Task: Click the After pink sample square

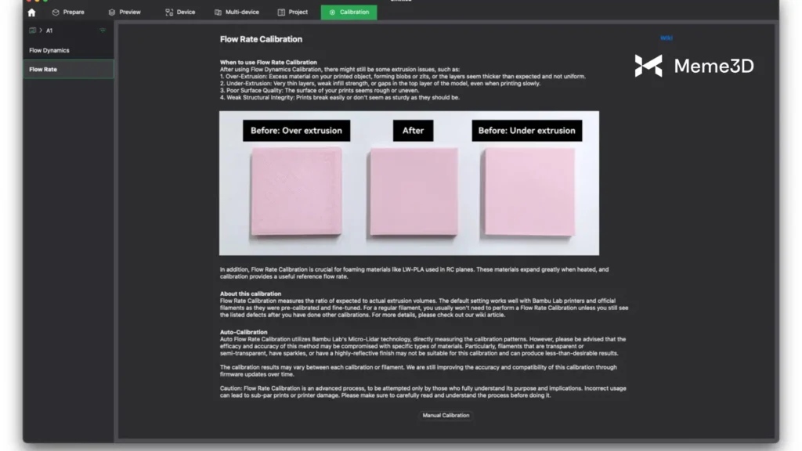Action: (413, 191)
